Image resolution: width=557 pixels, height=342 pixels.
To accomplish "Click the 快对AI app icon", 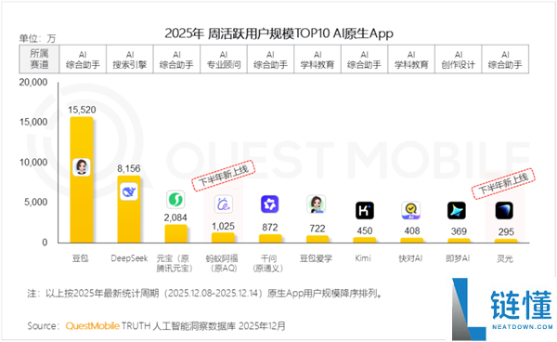I will point(411,210).
